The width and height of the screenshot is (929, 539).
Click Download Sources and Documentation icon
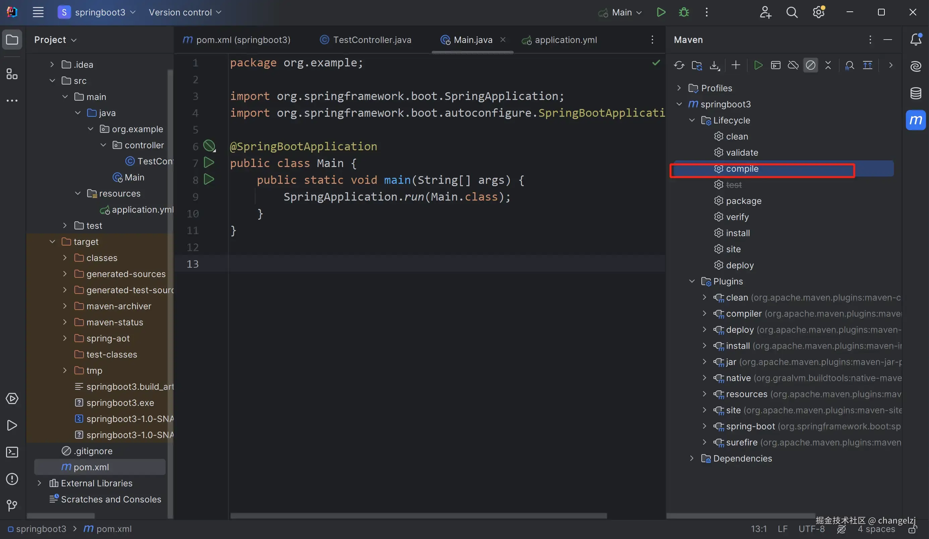coord(714,65)
